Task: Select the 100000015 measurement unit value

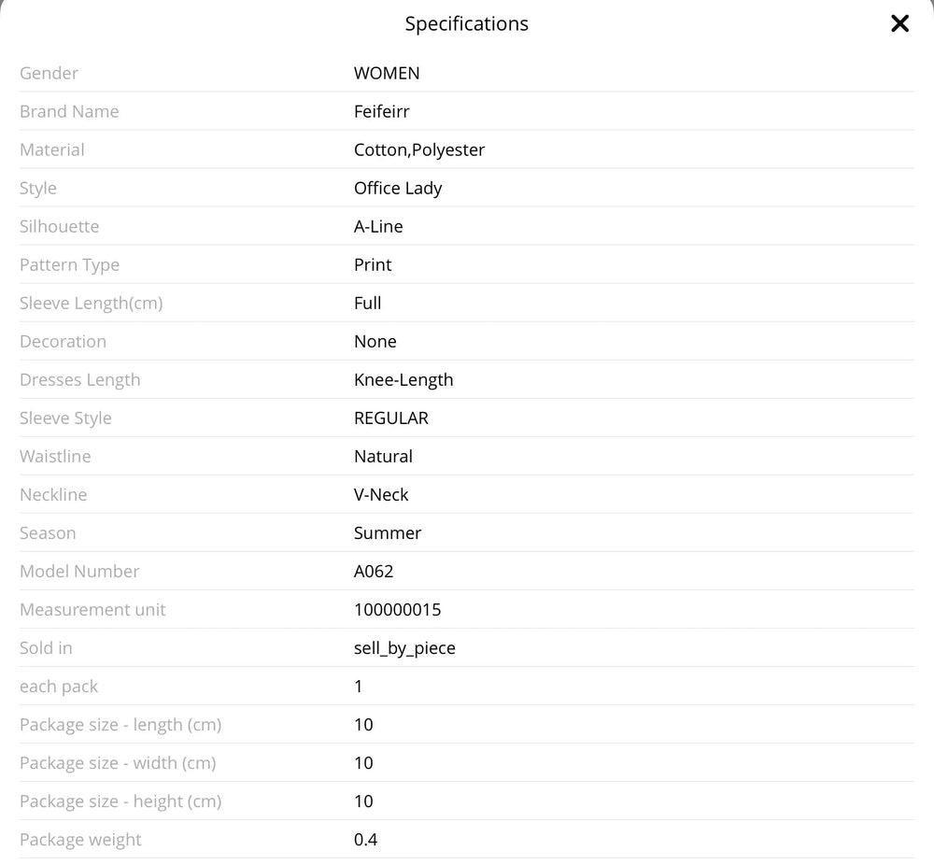Action: [x=397, y=609]
